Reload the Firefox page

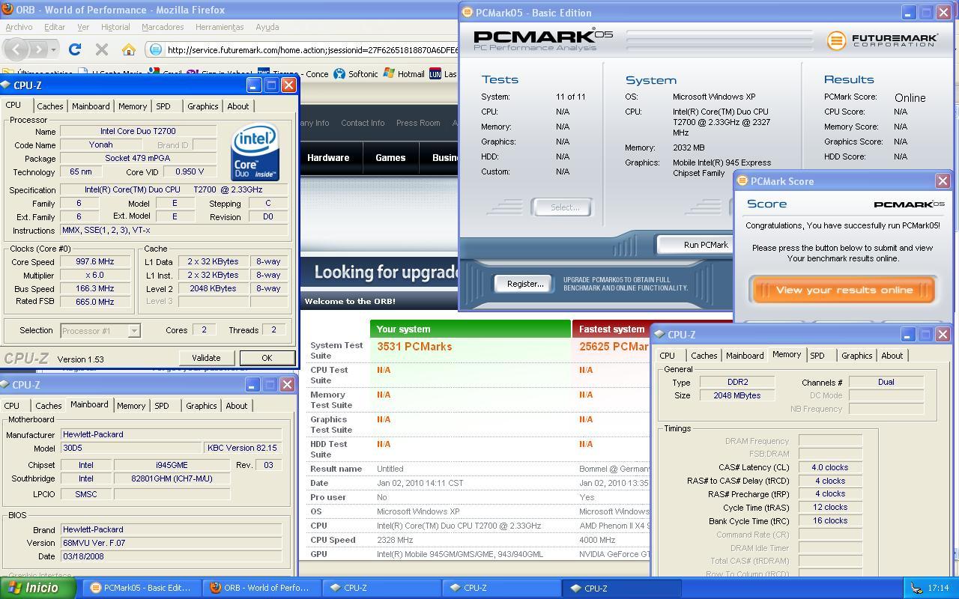(x=75, y=49)
